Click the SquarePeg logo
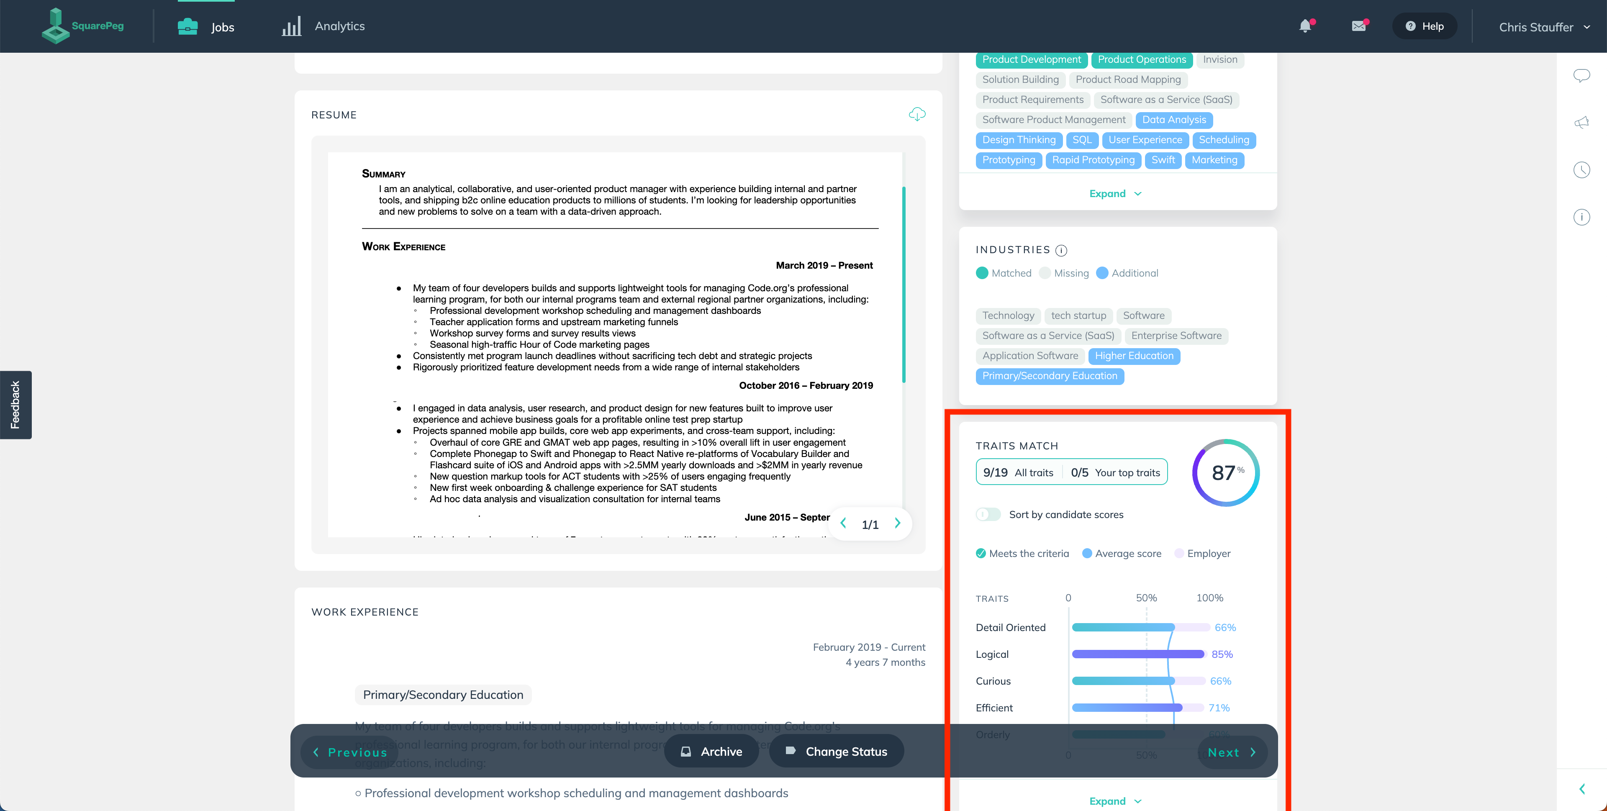1607x811 pixels. point(82,26)
